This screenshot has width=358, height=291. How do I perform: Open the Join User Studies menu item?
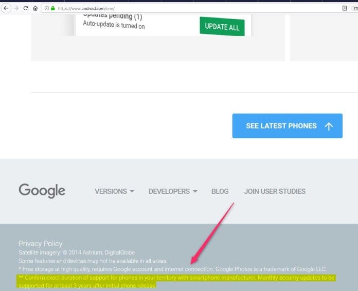click(275, 191)
